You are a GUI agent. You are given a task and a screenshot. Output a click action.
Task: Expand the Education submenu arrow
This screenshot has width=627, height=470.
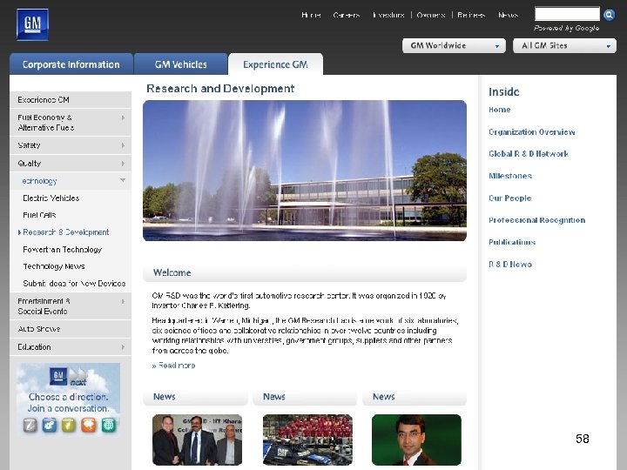[123, 347]
